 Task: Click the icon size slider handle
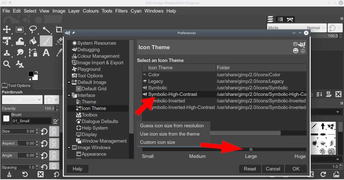coord(251,149)
